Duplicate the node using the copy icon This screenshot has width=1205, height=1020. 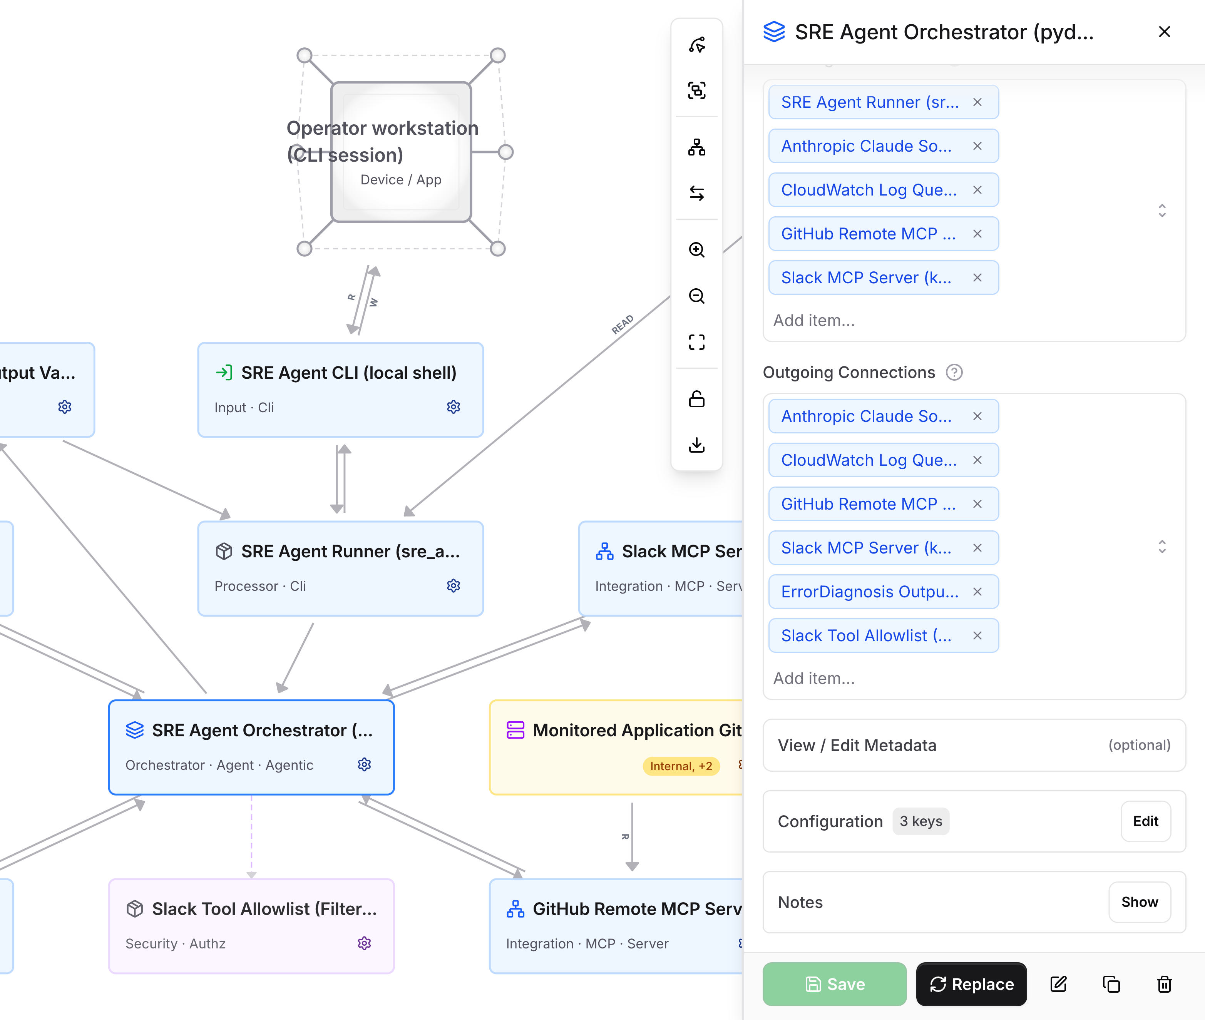point(1111,984)
